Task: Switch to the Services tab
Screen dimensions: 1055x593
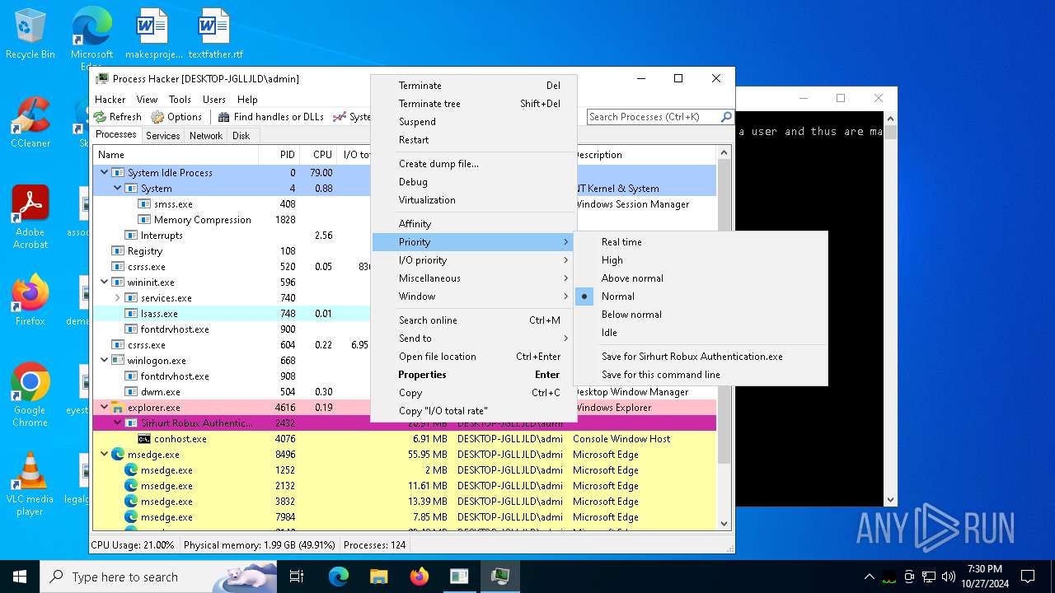Action: coord(163,136)
